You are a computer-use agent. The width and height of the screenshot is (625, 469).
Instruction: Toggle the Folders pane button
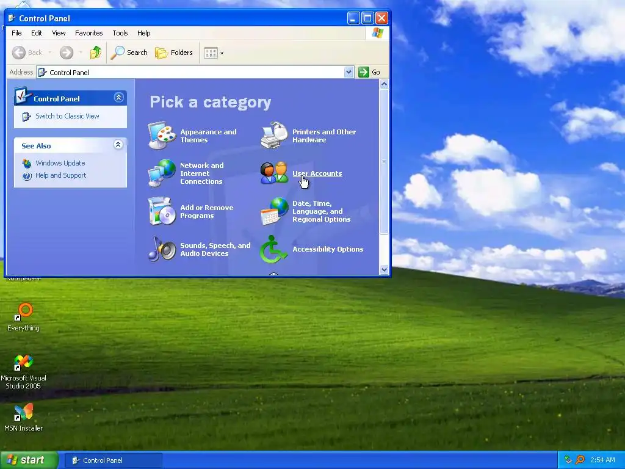[x=174, y=53]
